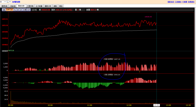Switch to the 筆記 tab

click(x=61, y=6)
